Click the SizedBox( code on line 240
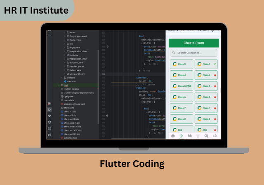 [x=142, y=78]
